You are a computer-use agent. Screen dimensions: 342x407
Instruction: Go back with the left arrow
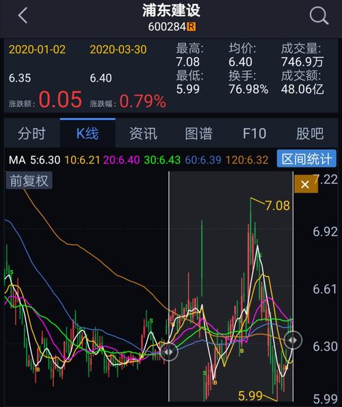(23, 15)
